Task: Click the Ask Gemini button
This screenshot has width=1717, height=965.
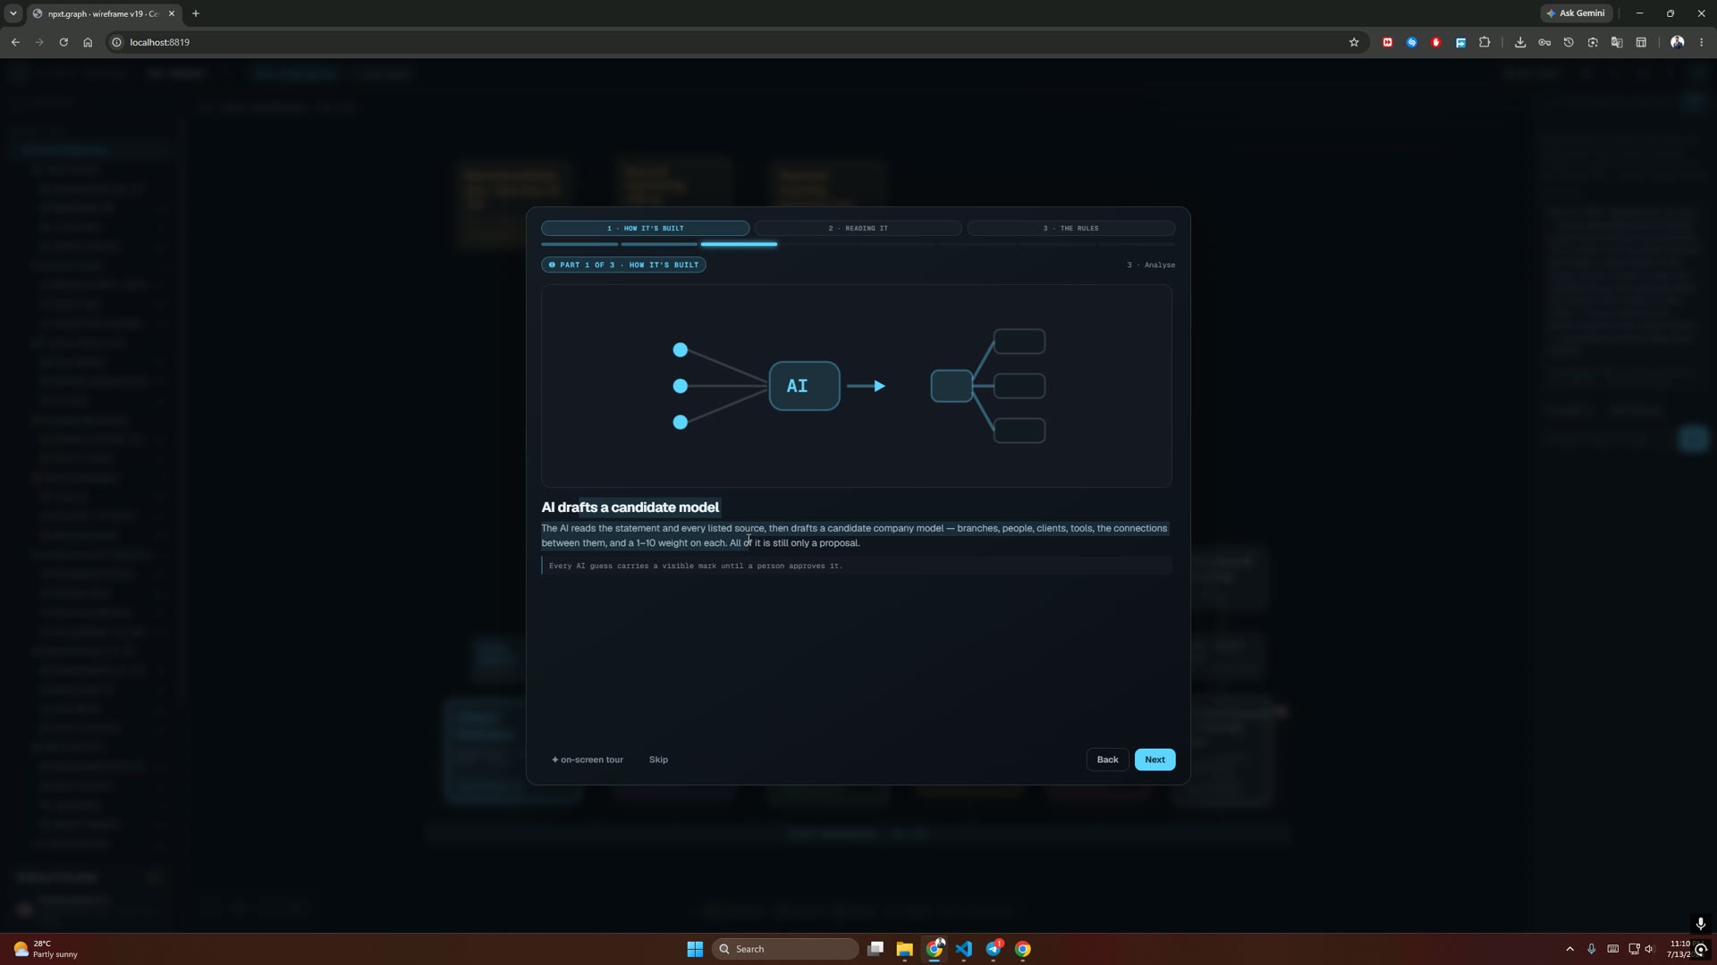Action: tap(1576, 13)
